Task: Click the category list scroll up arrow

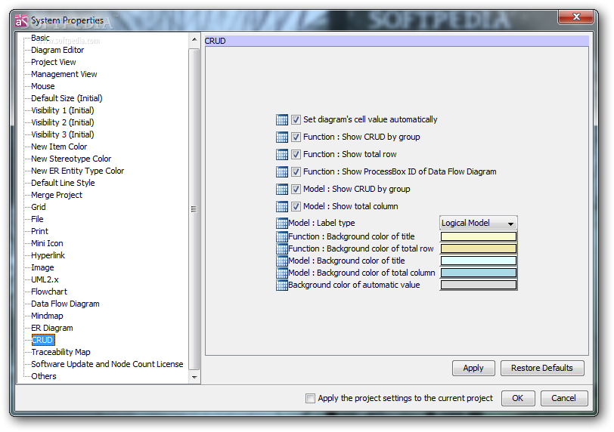Action: [x=194, y=39]
